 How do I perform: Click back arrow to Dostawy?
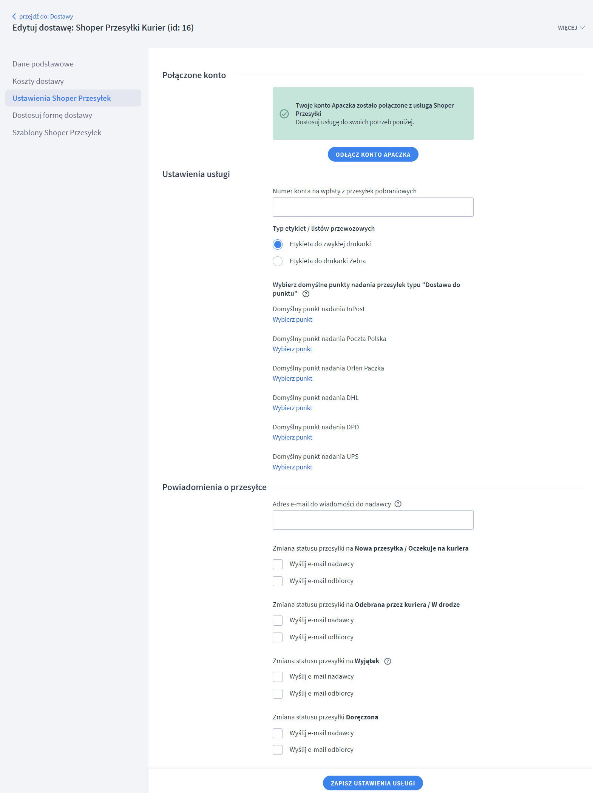pyautogui.click(x=14, y=16)
